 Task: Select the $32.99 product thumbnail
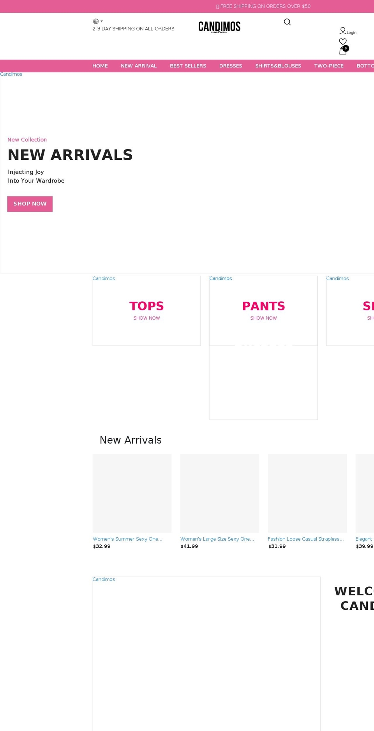coord(132,493)
